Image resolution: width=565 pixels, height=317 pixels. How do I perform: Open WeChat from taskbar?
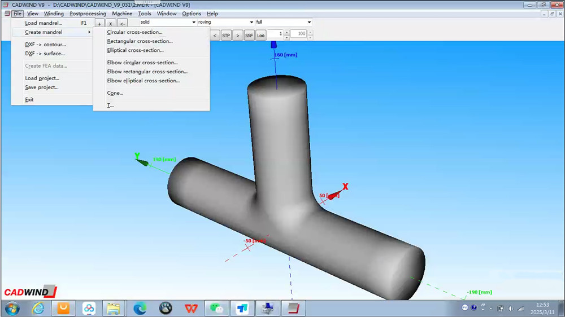[216, 309]
